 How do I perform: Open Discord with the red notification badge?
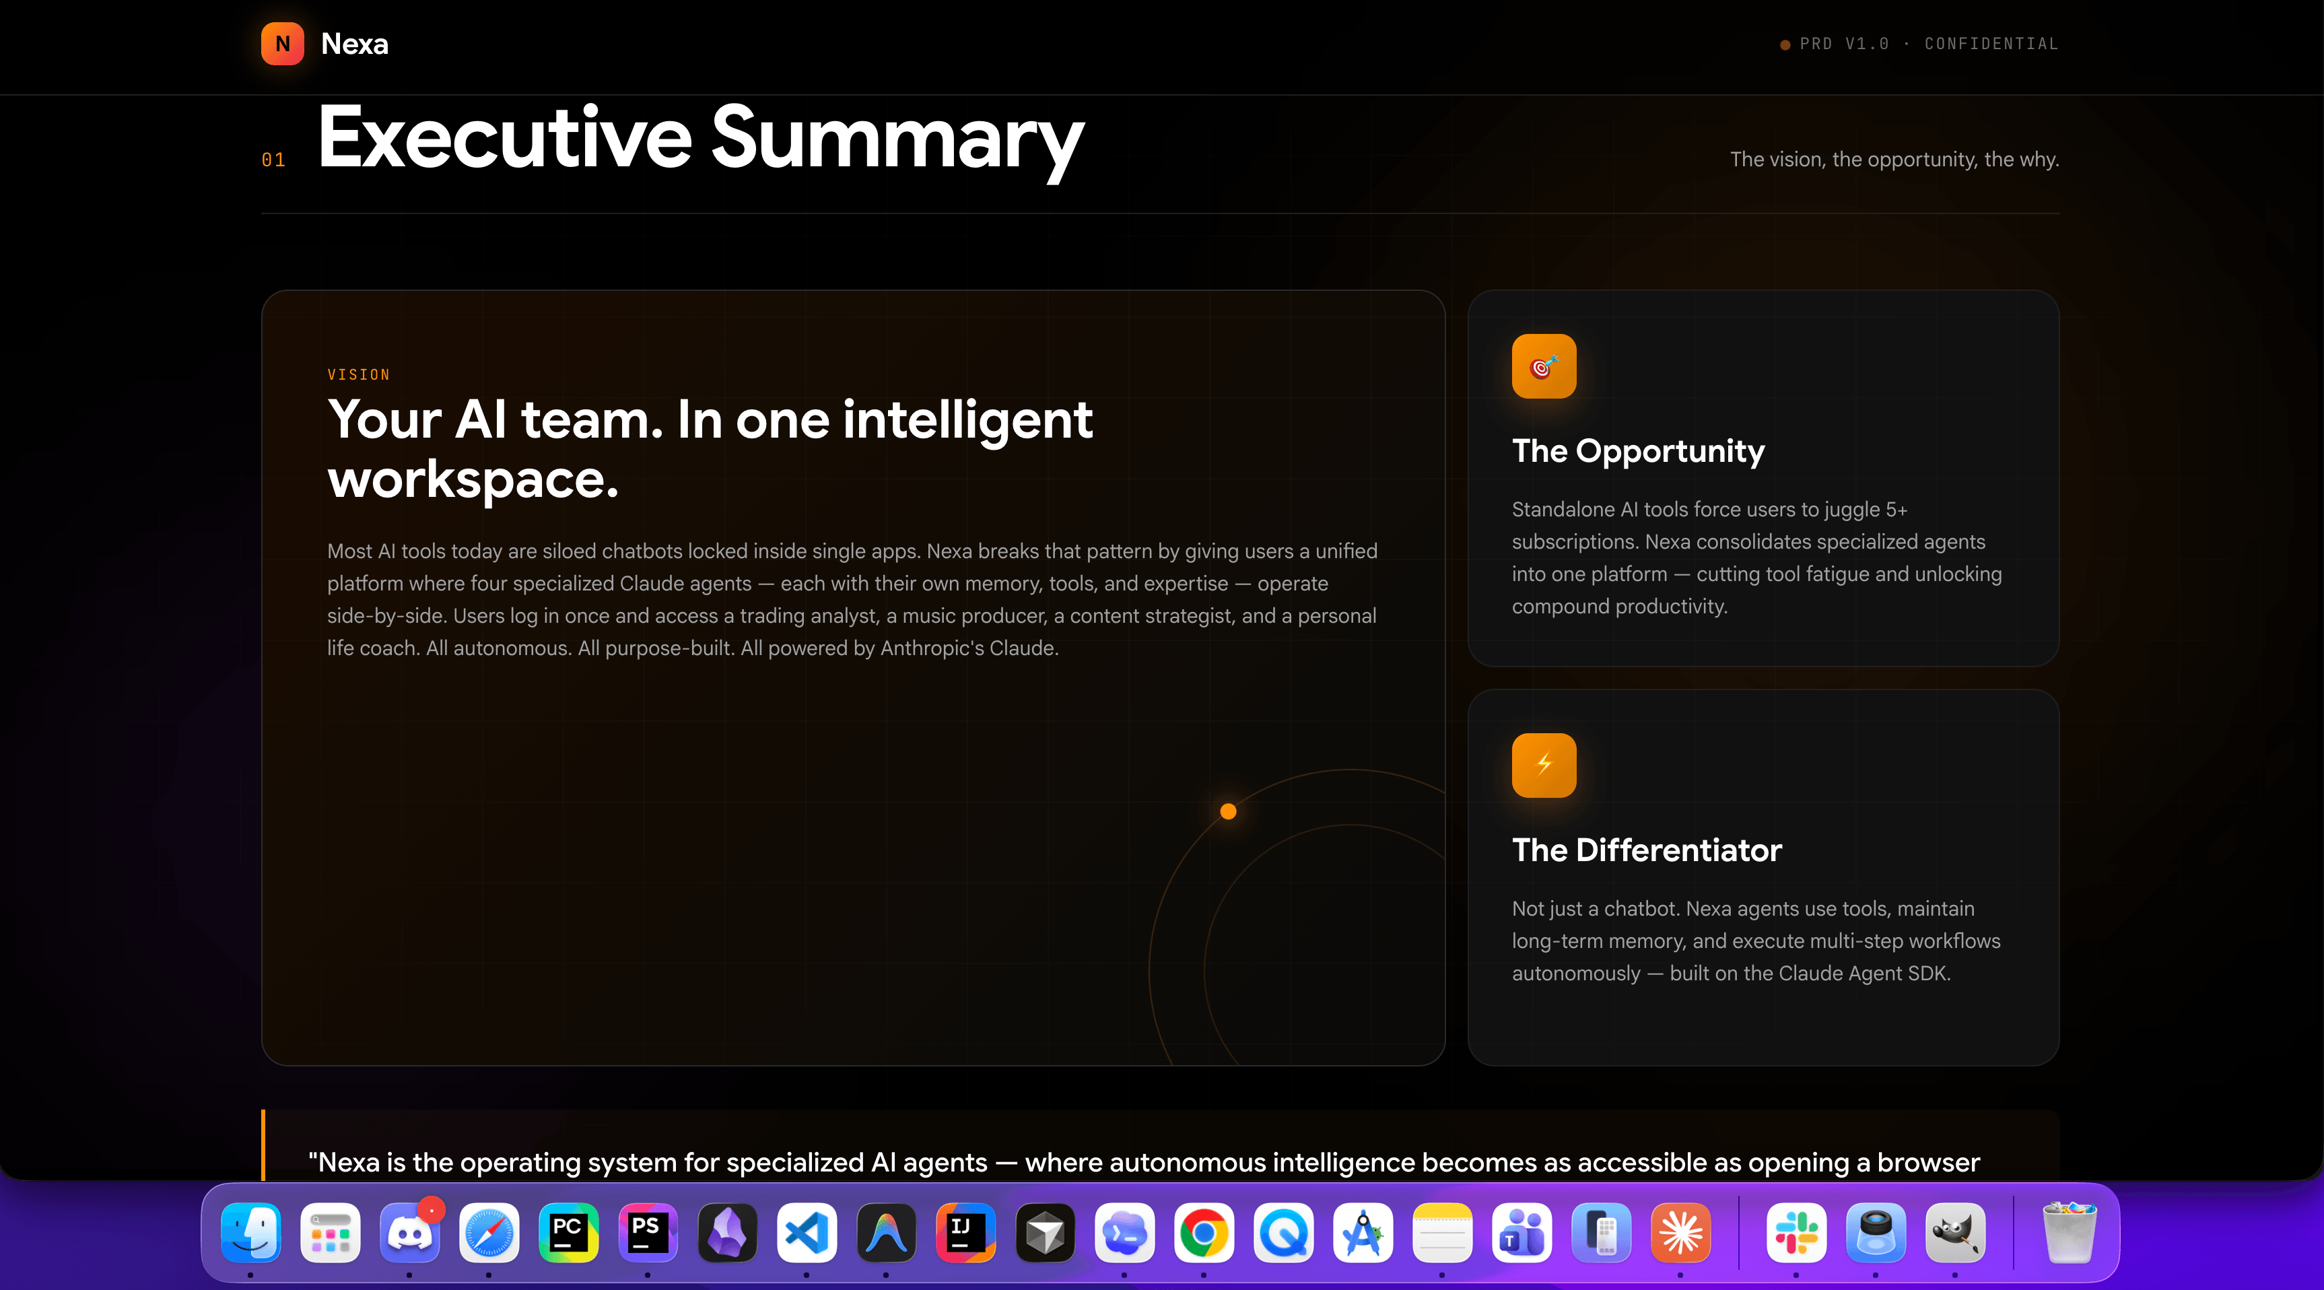click(x=409, y=1232)
